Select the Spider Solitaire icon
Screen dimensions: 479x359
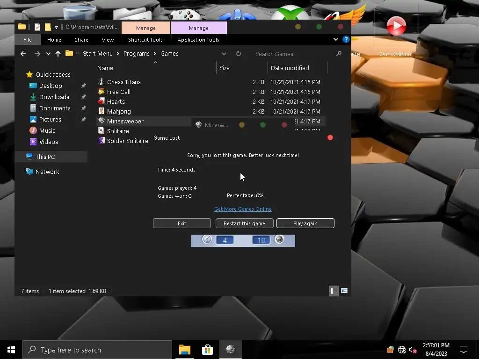coord(101,140)
